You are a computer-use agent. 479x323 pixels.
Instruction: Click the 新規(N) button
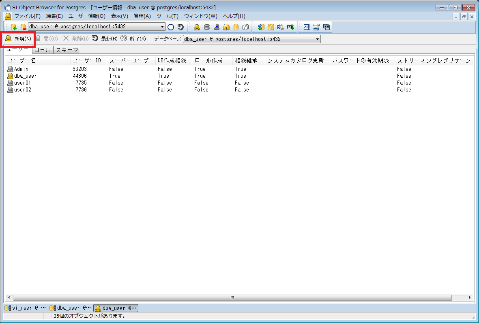(x=18, y=39)
